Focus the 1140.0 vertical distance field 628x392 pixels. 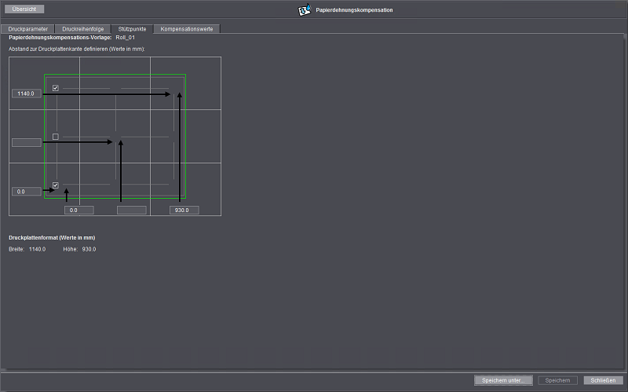pos(27,93)
